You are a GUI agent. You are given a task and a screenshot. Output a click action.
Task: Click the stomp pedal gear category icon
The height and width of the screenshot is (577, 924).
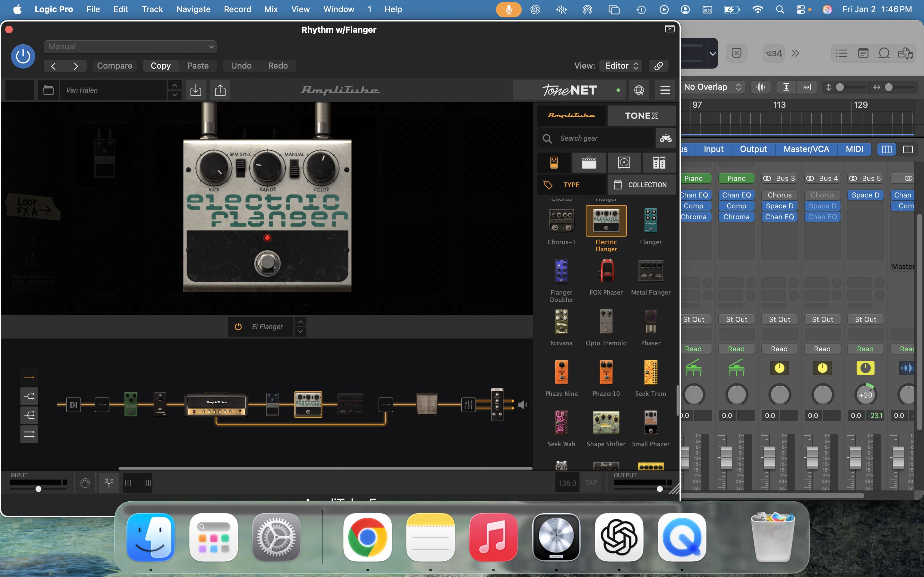point(554,163)
